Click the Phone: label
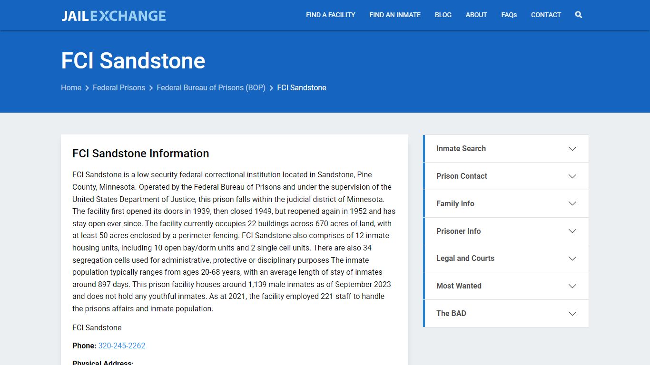Image resolution: width=650 pixels, height=365 pixels. click(84, 346)
